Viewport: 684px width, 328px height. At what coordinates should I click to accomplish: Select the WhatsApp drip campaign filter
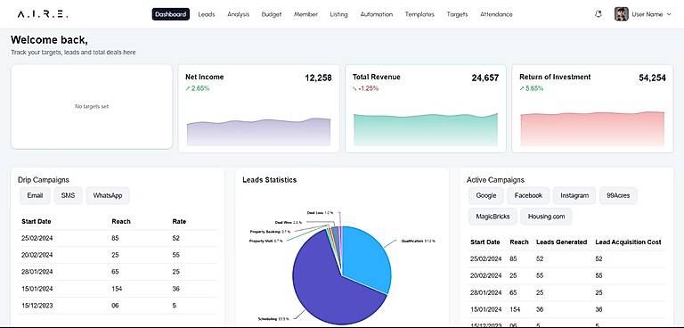click(x=108, y=196)
